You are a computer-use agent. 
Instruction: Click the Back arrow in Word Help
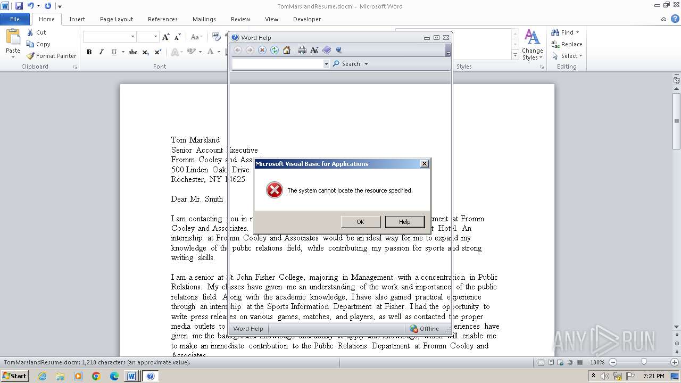click(x=238, y=50)
